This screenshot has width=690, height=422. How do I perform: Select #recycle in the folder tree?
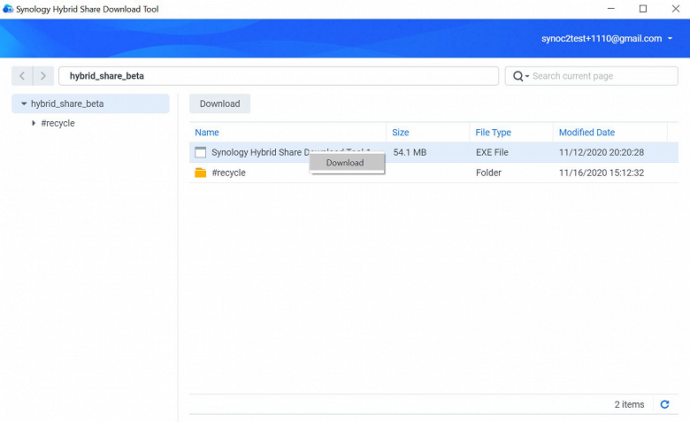click(x=57, y=123)
